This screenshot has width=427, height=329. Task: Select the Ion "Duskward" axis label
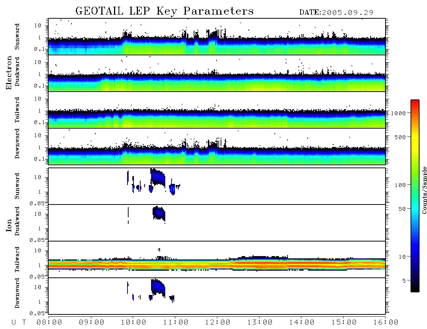[x=17, y=221]
